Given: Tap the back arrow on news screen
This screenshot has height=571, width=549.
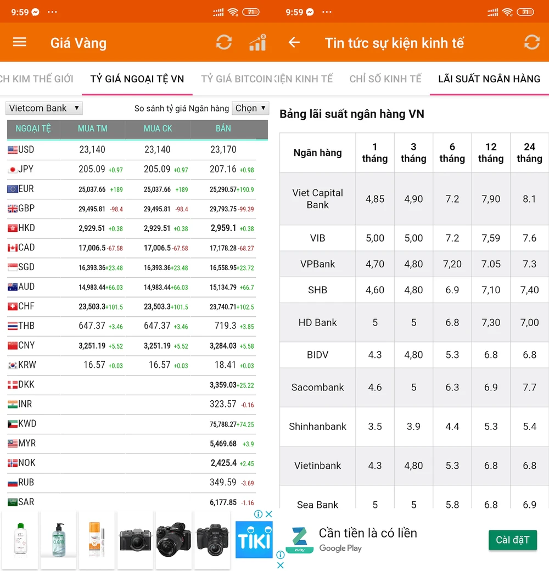Looking at the screenshot, I should (x=294, y=43).
